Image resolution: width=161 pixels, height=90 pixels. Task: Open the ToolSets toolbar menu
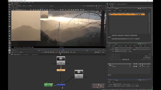10,38
